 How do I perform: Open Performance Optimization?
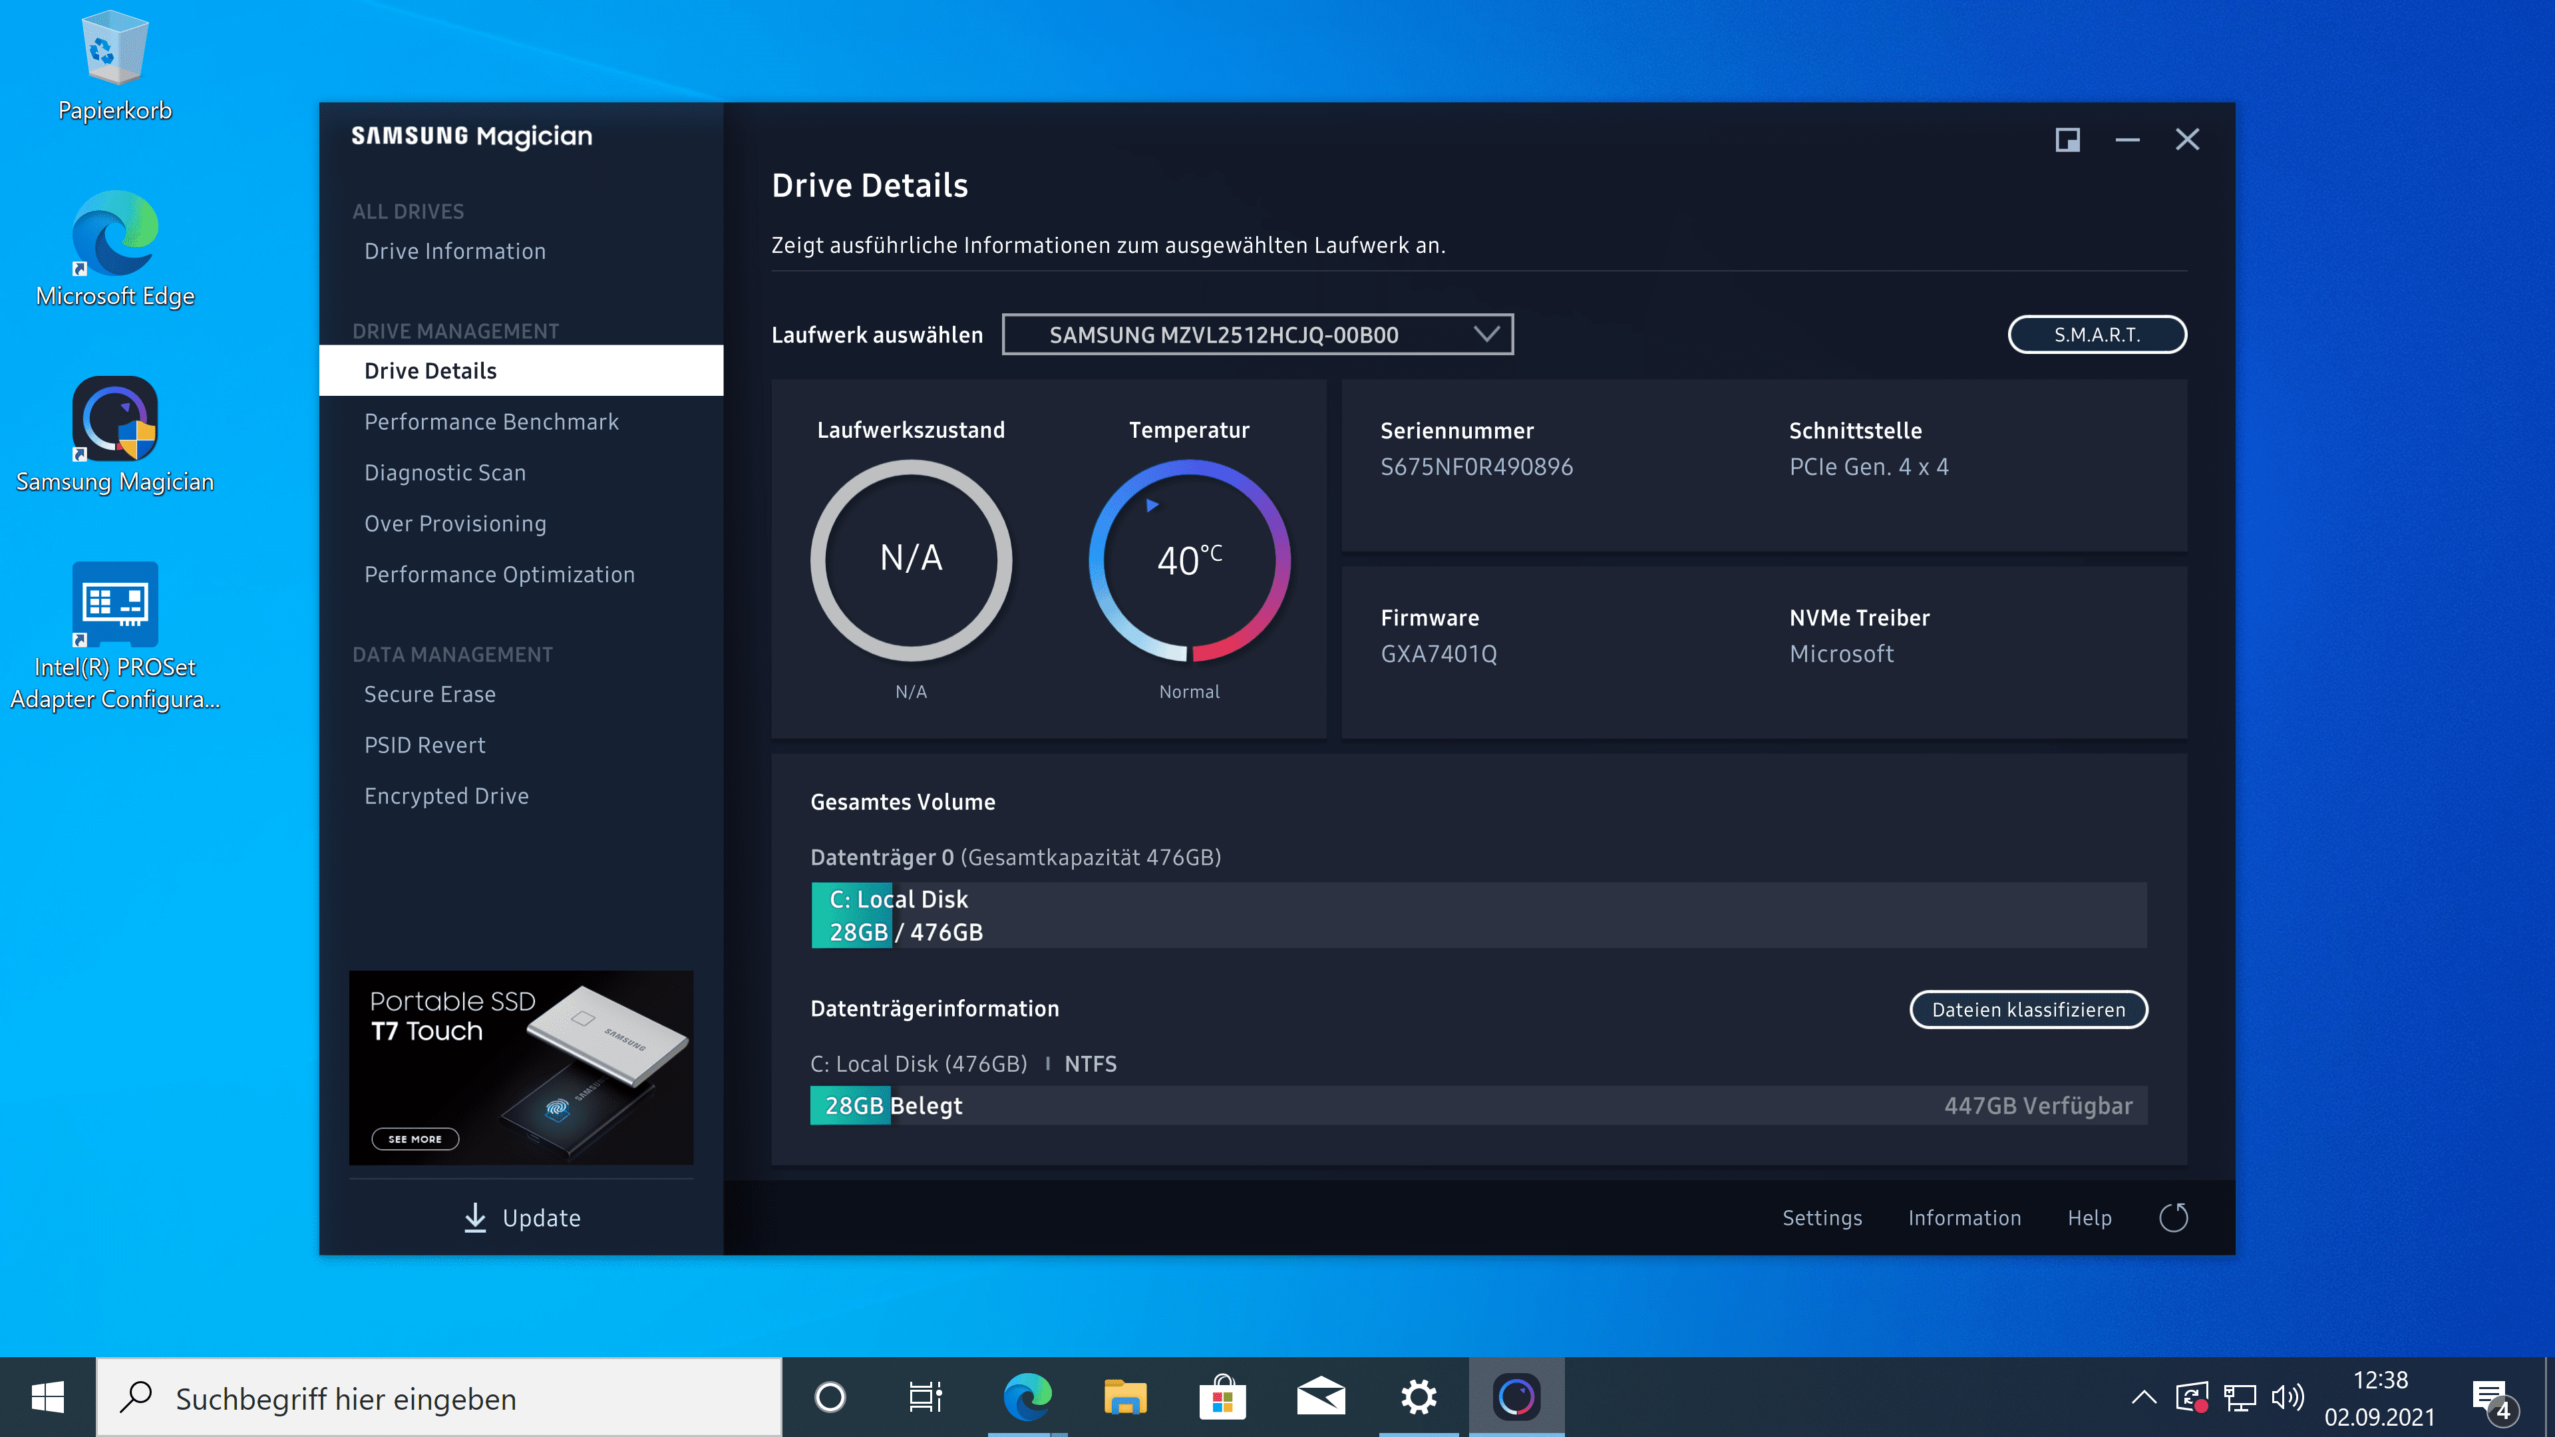click(x=499, y=574)
